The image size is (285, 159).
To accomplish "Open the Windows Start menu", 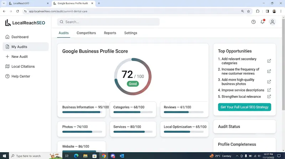I will click(x=4, y=156).
